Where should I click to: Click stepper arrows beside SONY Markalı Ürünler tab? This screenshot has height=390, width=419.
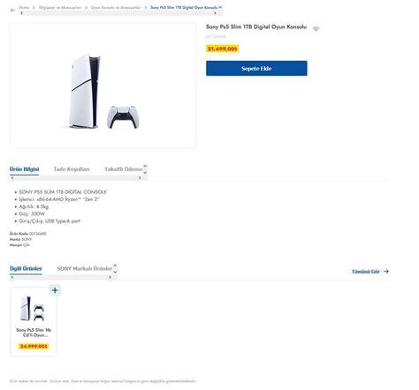115,269
